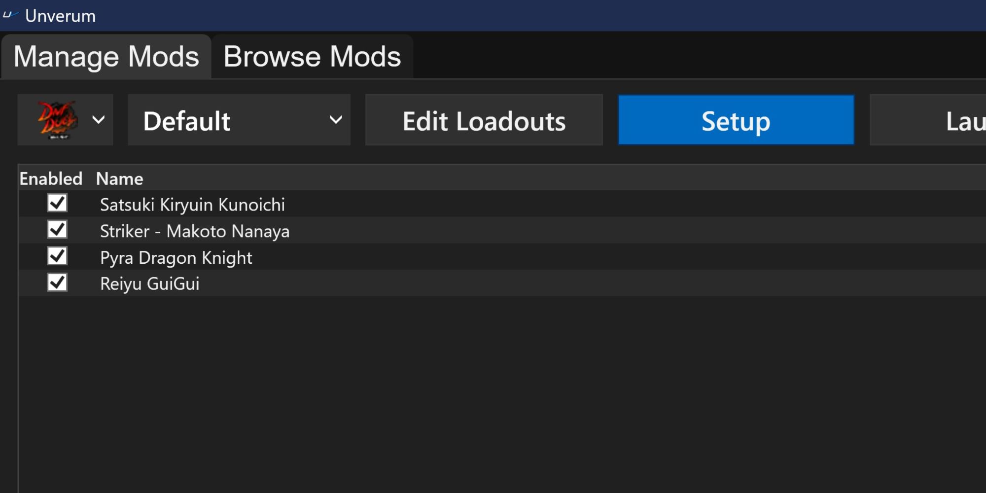
Task: Switch to the Browse Mods tab
Action: click(312, 57)
